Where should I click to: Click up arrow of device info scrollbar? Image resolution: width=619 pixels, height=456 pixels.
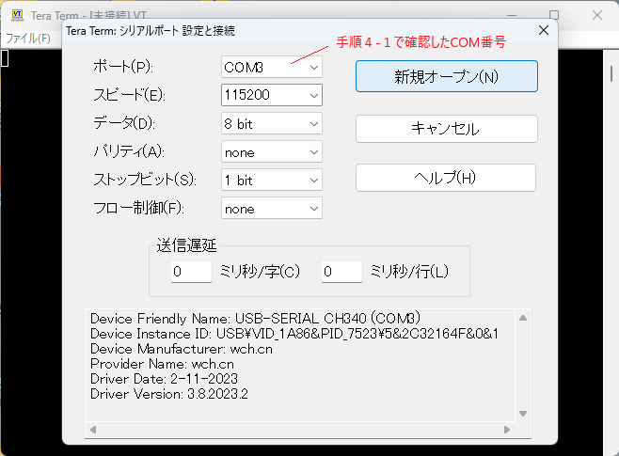coord(523,318)
